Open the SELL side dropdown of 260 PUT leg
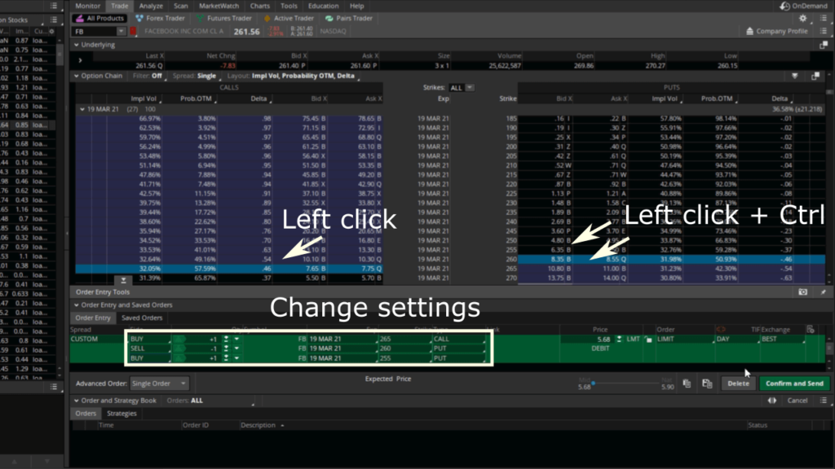Screen dimensions: 835x469 point(150,348)
